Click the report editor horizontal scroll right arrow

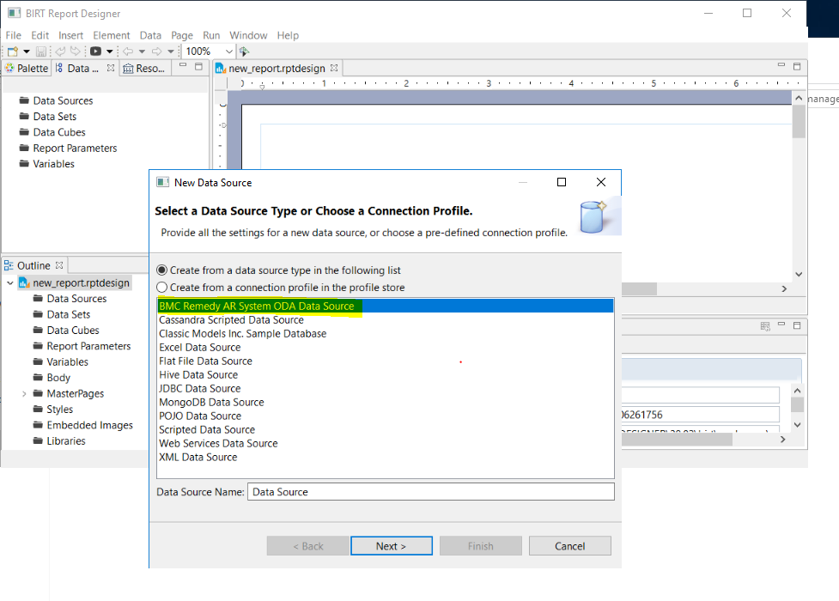[784, 288]
